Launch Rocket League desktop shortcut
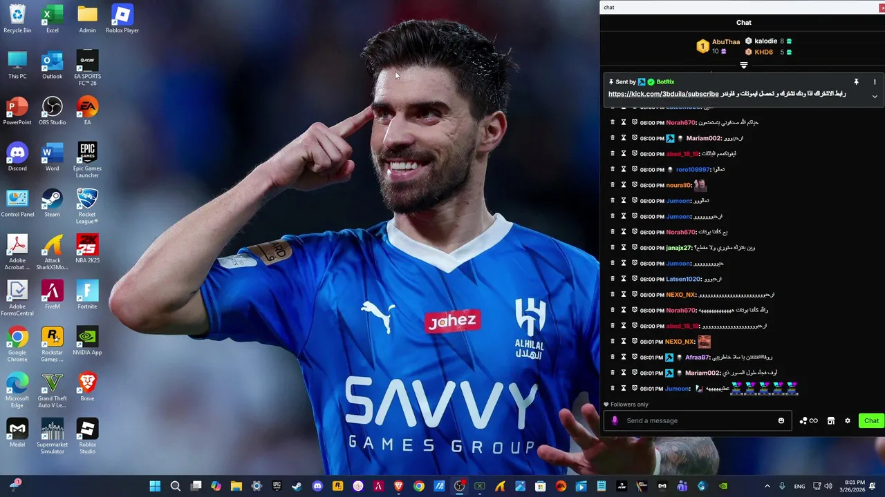Screen dimensions: 885x497 [x=87, y=206]
